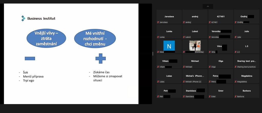This screenshot has width=262, height=113.
Task: Click the muted mic icon beside Luboš
Action: click(184, 37)
